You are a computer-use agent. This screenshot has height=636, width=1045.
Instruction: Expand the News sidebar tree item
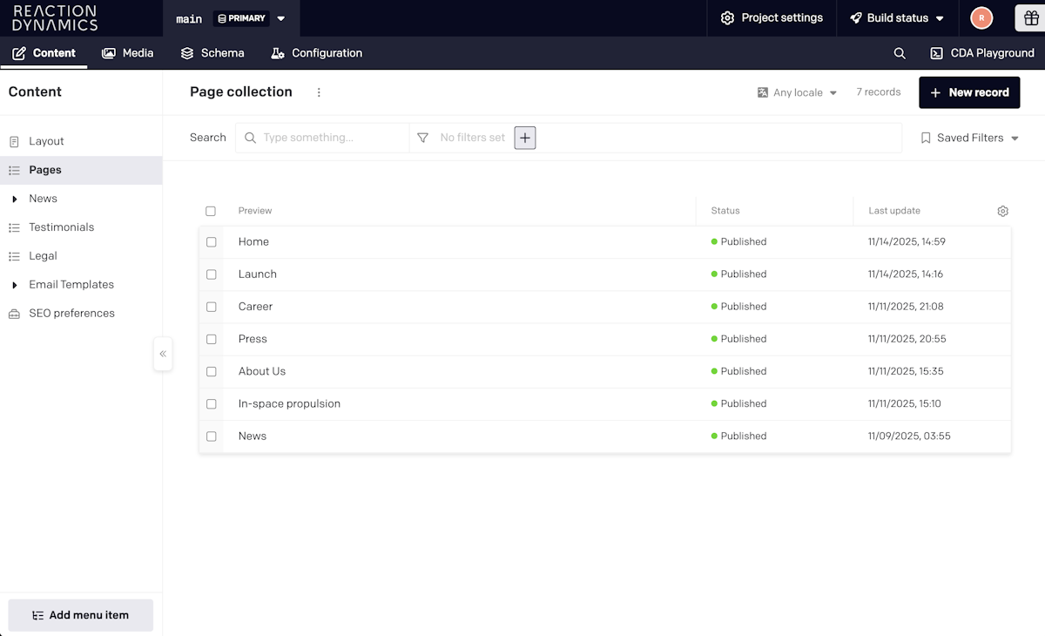pos(15,199)
